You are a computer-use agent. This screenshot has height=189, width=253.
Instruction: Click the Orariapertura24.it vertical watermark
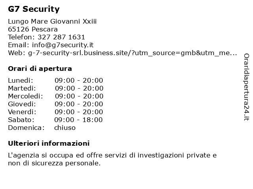[246, 87]
